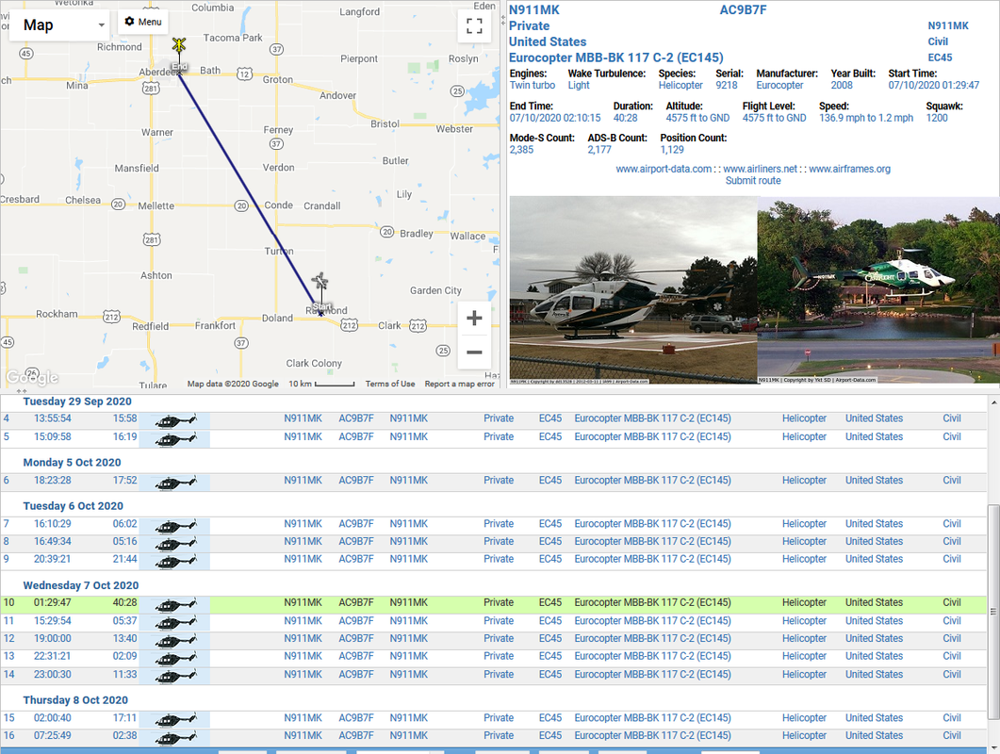This screenshot has height=754, width=1000.
Task: Click the Wednesday 7 Oct 2020 date header
Action: (x=81, y=585)
